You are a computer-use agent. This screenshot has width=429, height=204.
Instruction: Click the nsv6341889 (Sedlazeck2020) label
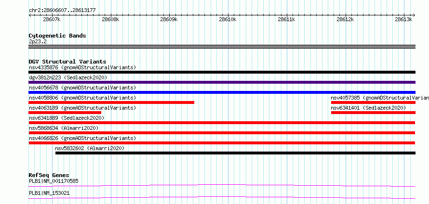pos(67,118)
